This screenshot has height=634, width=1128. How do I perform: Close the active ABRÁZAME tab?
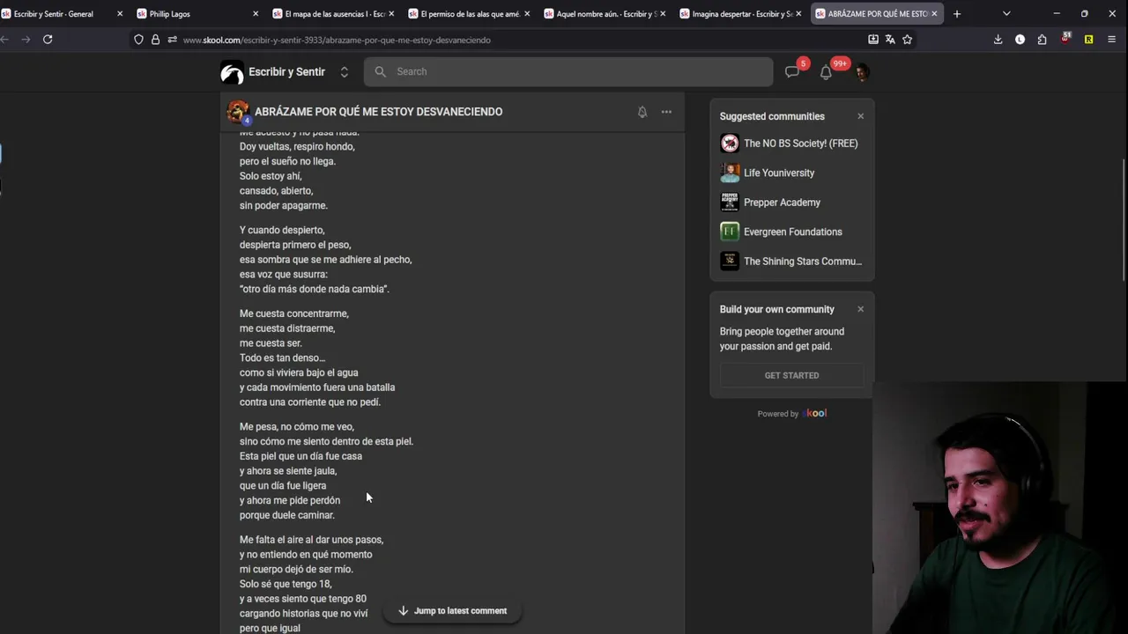click(934, 14)
